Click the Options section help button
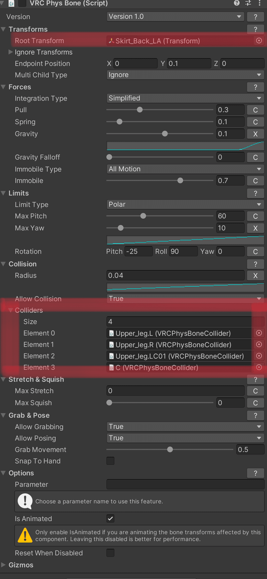The image size is (267, 579). (x=256, y=473)
